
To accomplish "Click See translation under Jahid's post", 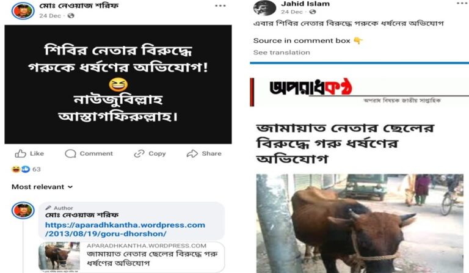I will coord(282,53).
